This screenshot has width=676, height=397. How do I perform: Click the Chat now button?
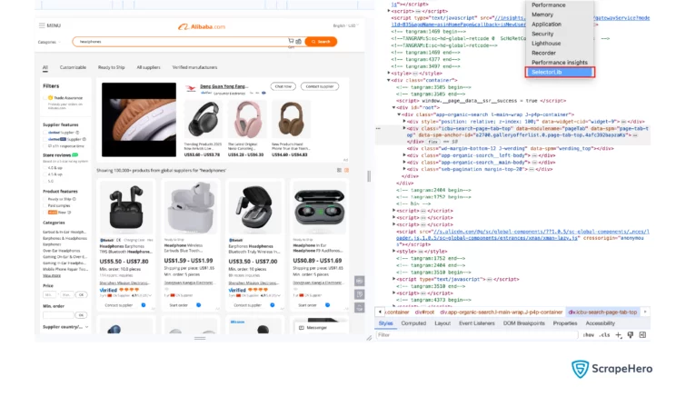[283, 86]
